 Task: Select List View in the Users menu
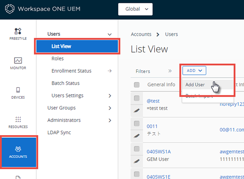point(77,46)
